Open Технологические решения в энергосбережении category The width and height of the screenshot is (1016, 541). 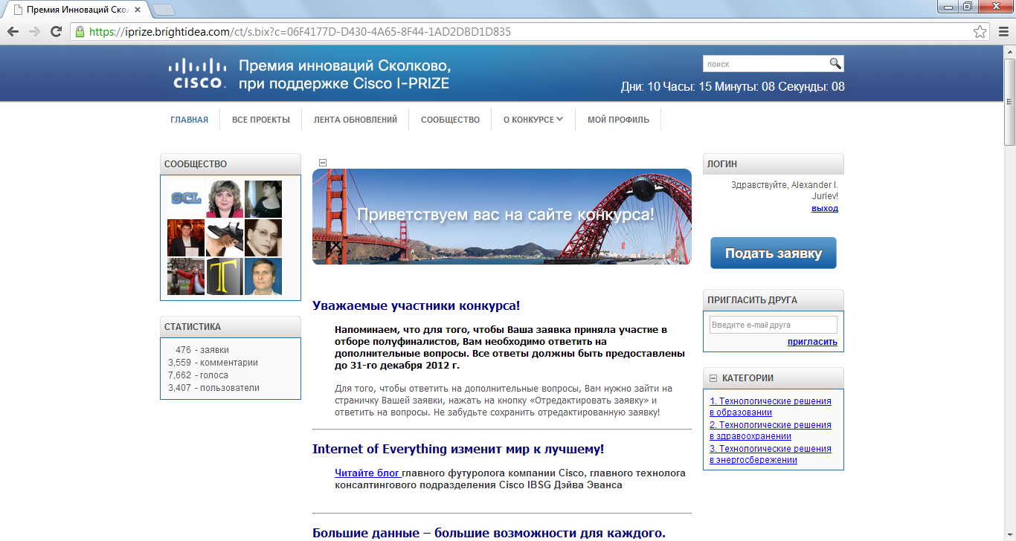(771, 454)
